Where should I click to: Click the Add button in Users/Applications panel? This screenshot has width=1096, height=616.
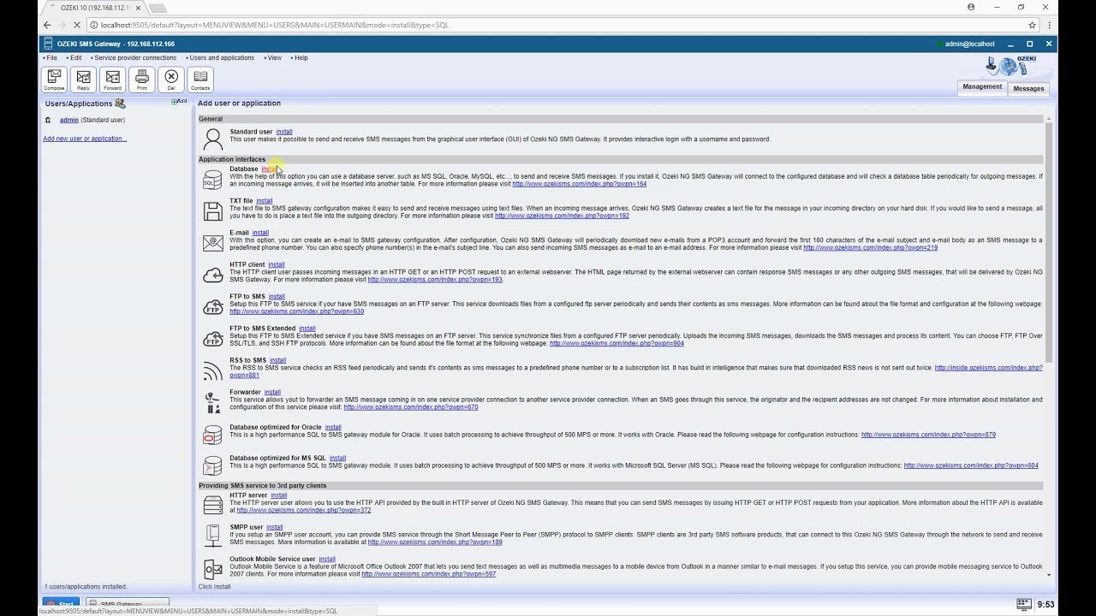tap(180, 101)
